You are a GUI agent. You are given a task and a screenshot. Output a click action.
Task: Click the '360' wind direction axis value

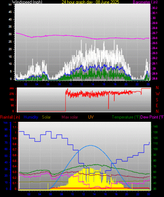point(12,88)
